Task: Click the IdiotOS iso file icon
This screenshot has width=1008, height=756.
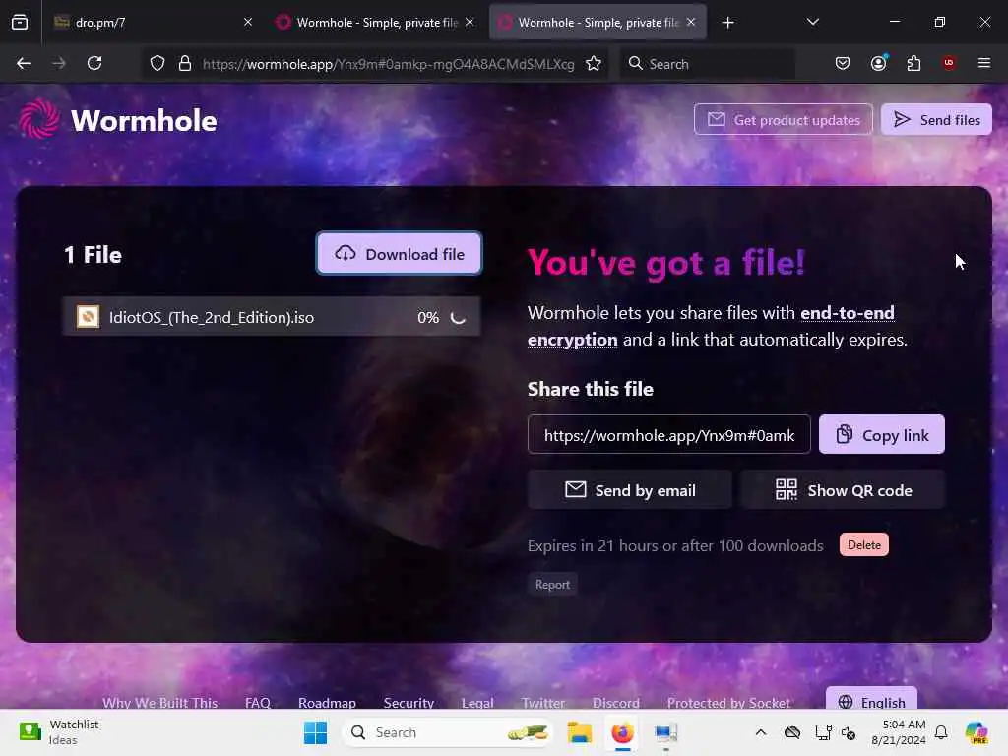Action: (88, 316)
